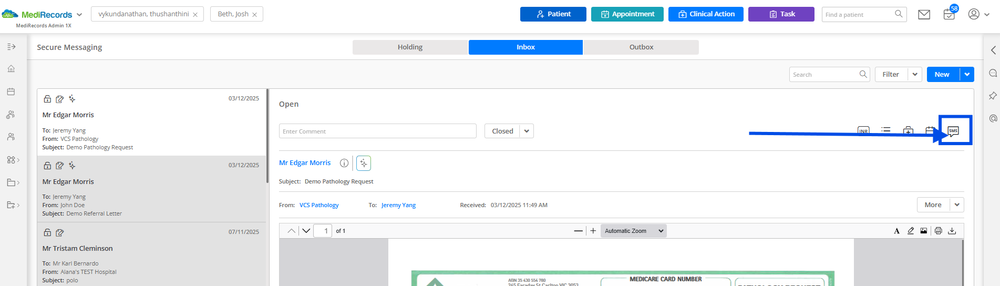
Task: Click the @ mention icon in right rail
Action: pos(993,118)
